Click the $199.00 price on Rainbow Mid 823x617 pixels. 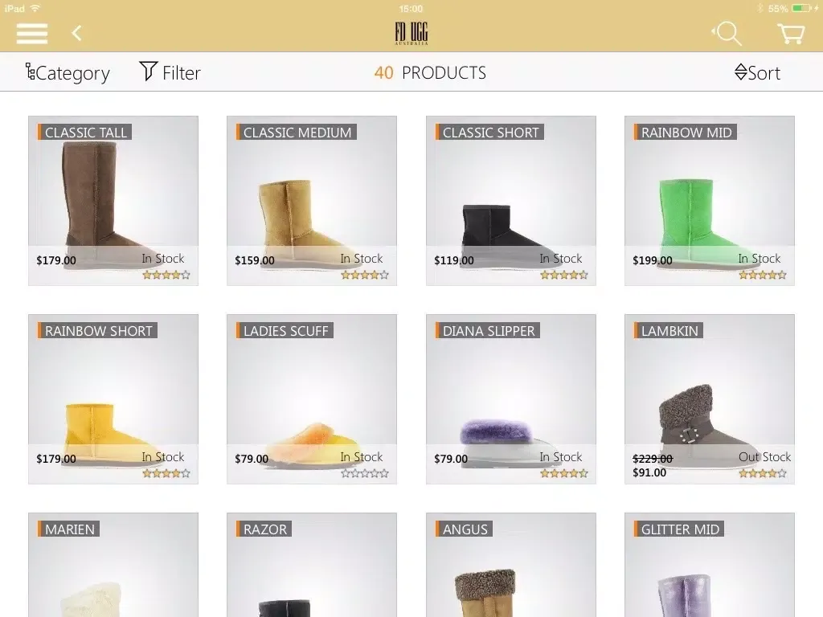653,260
